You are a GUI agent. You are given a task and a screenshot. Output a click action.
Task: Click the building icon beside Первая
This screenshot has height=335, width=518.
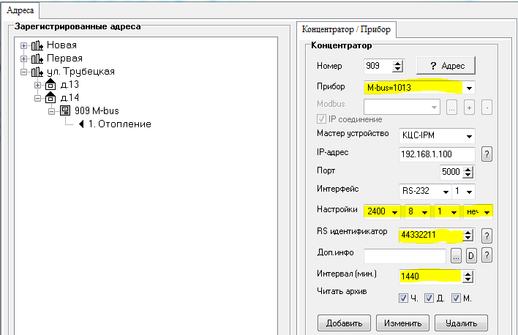coord(37,59)
